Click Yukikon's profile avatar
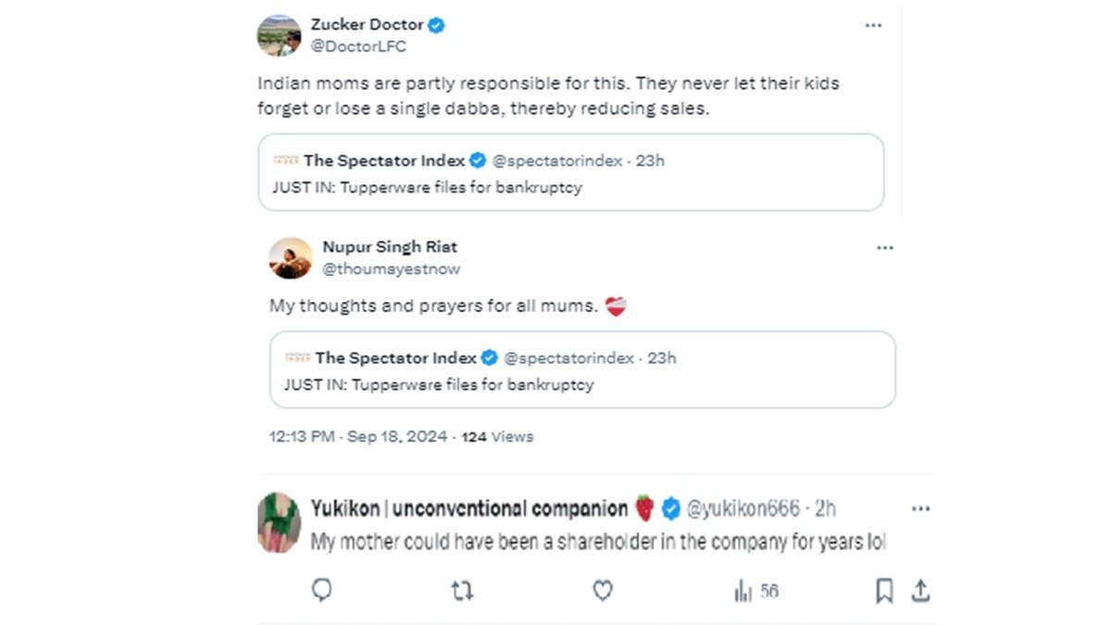The image size is (1111, 625). (x=279, y=523)
